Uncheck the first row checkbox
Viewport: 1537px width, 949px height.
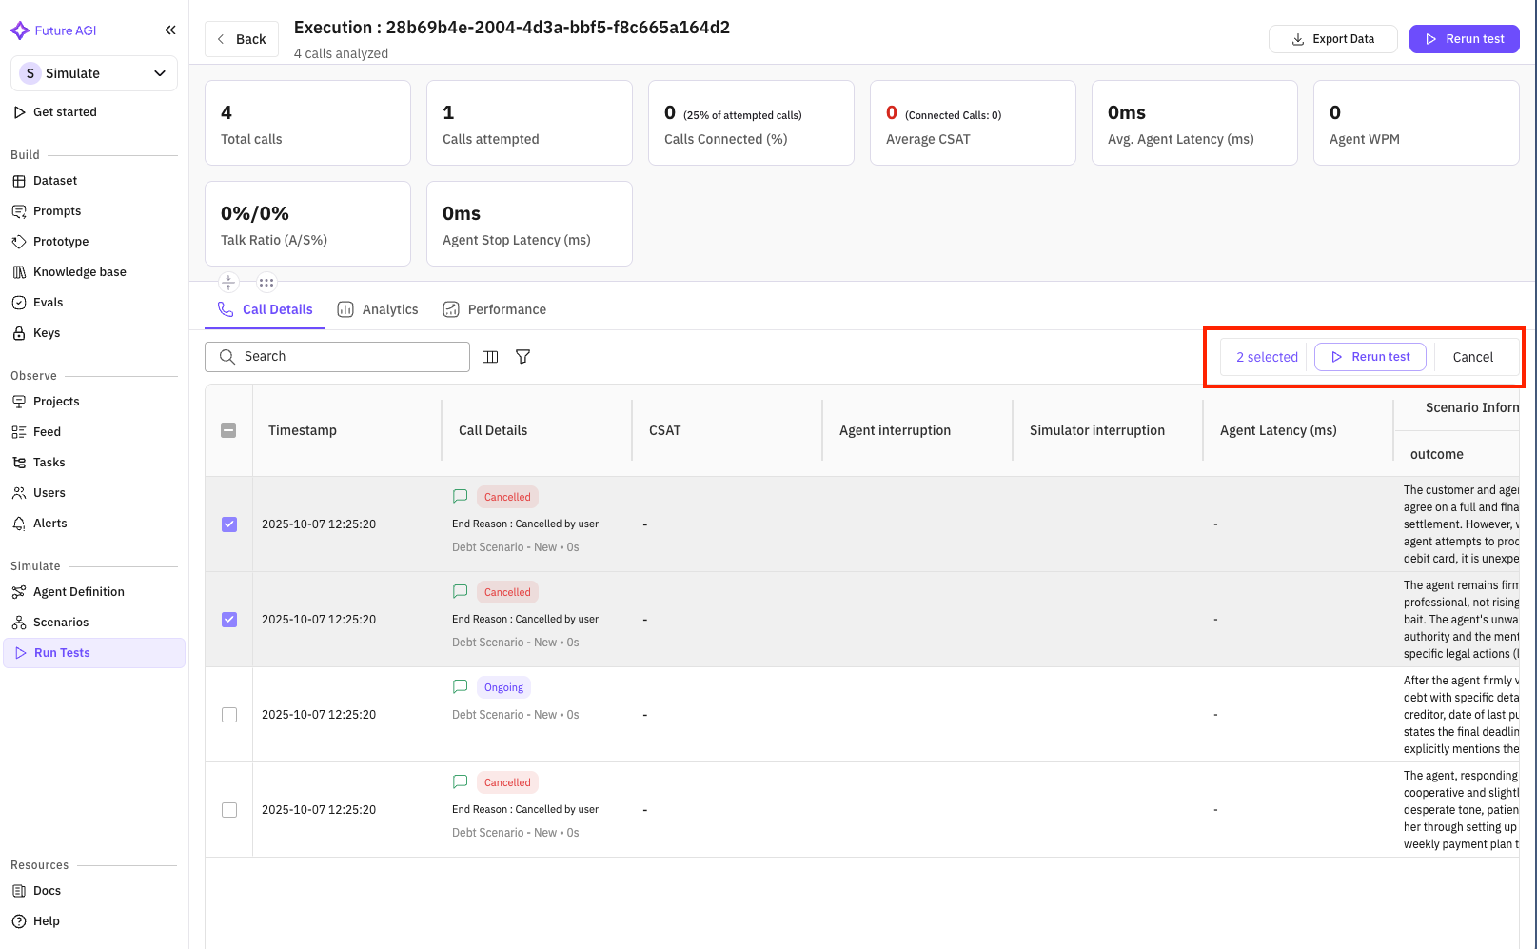point(229,524)
